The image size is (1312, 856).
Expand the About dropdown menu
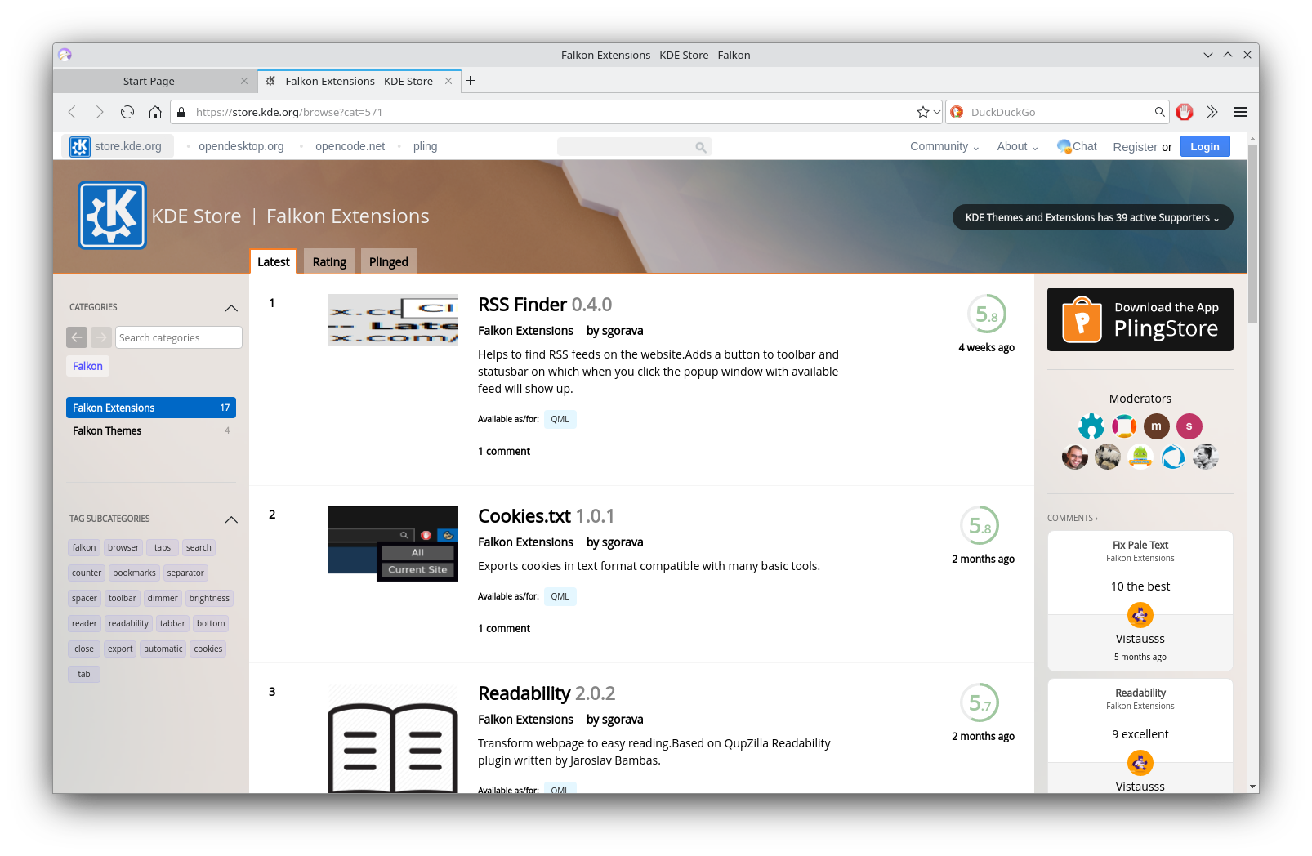coord(1017,146)
